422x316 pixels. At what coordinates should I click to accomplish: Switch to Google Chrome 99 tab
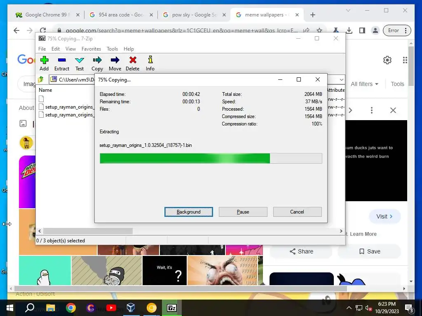pos(48,15)
